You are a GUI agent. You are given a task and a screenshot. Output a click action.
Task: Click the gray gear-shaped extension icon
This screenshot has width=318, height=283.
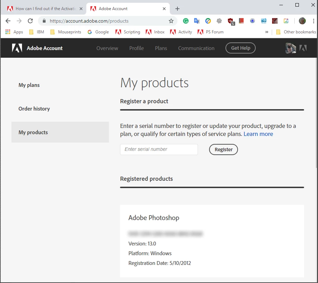[x=219, y=21]
